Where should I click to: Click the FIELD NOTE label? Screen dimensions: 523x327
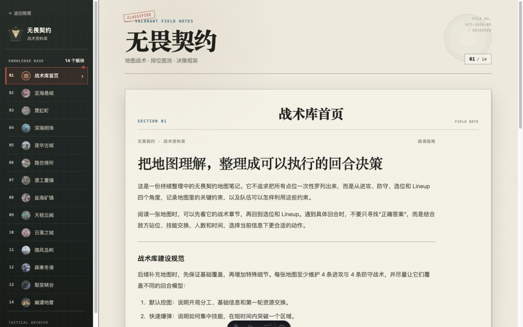pos(466,121)
